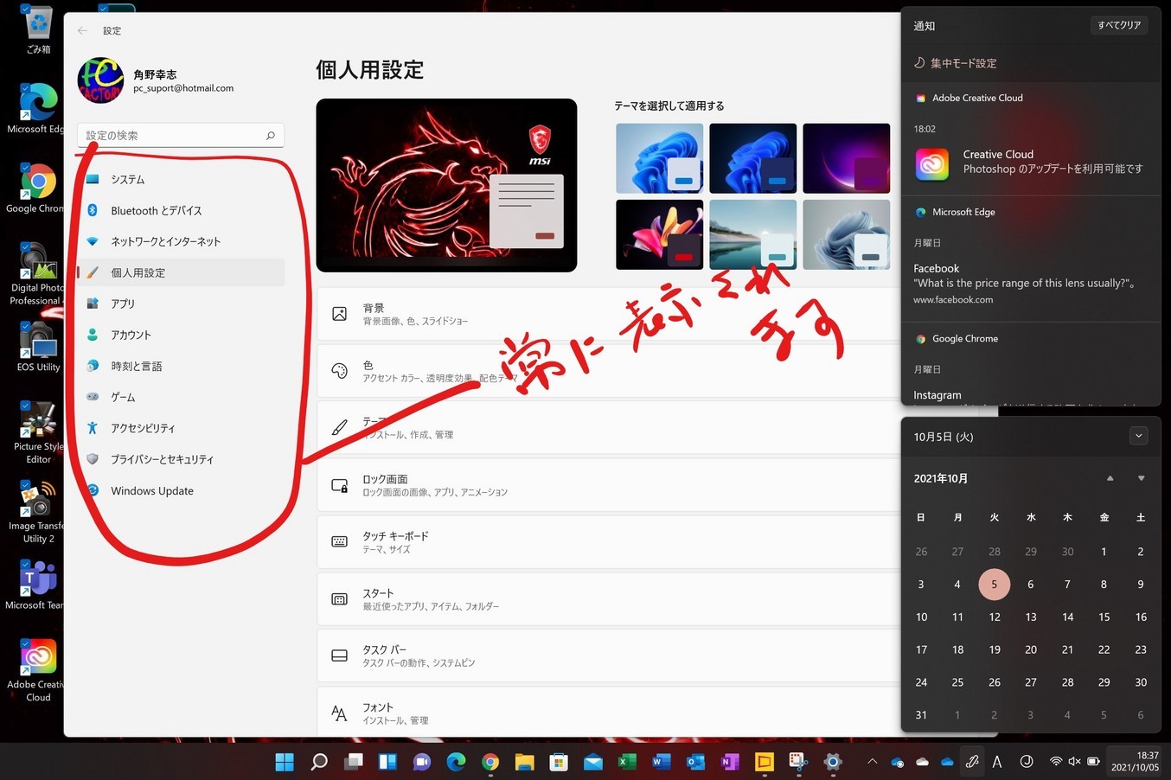Open the Start menu on the taskbar

click(285, 762)
